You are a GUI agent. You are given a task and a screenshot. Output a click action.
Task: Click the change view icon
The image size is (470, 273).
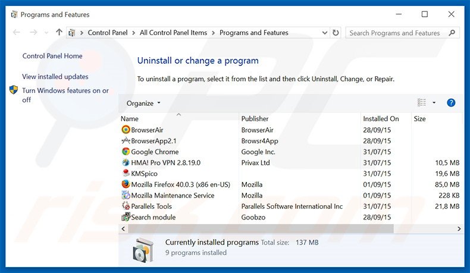(422, 102)
